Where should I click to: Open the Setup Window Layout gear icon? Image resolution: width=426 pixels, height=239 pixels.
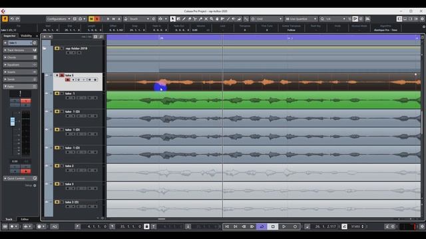422,19
